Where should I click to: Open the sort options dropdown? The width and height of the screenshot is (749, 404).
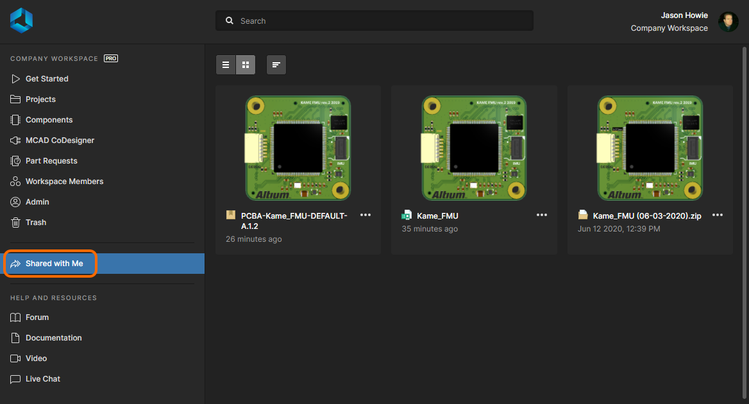click(276, 65)
